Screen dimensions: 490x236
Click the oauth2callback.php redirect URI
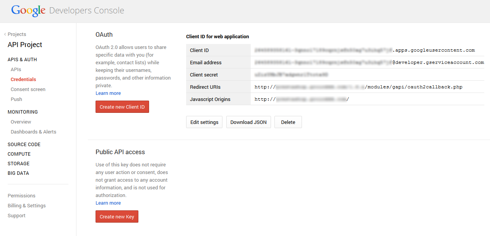(x=359, y=87)
